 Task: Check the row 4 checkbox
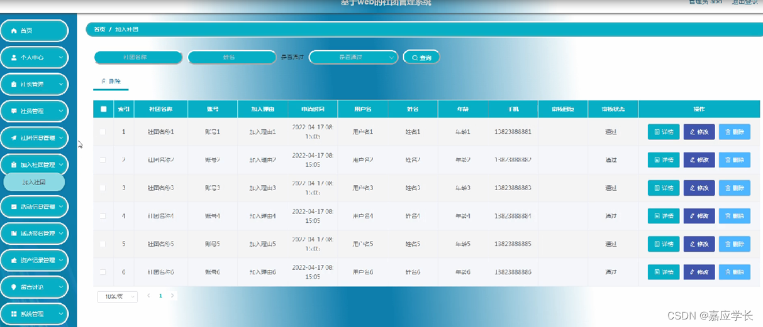pos(103,216)
